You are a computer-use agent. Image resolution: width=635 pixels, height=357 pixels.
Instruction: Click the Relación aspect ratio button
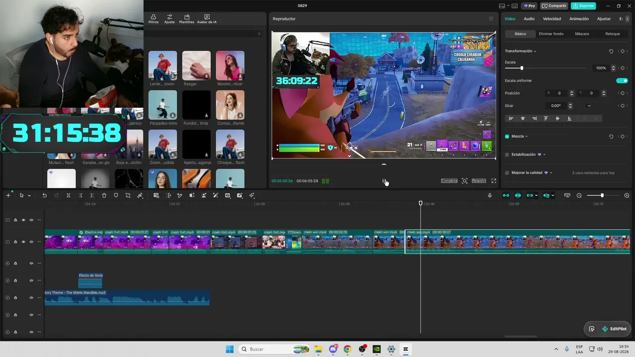[479, 181]
